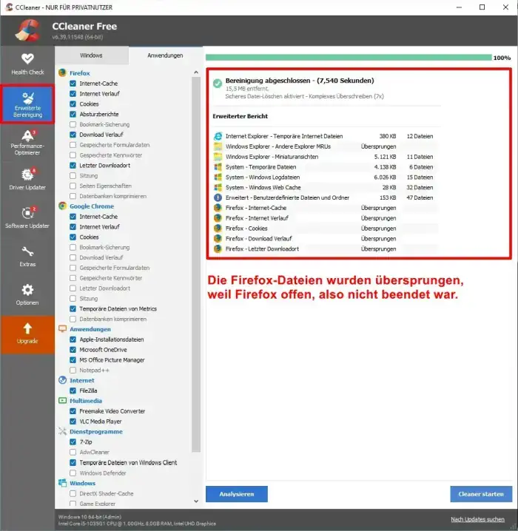Click the Internet Explorer report row icon
Screen dimensions: 518x531
pos(218,136)
